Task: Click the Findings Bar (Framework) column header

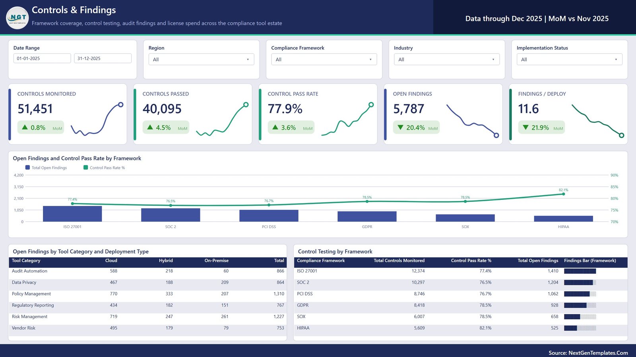Action: tap(590, 261)
